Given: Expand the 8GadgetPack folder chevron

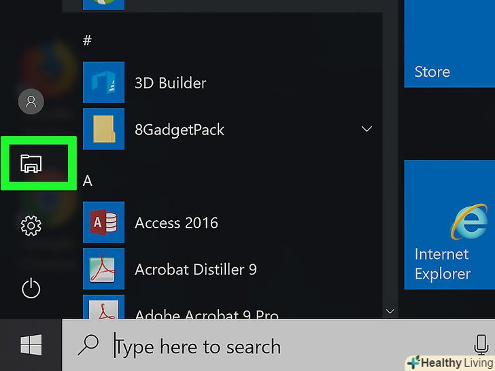Looking at the screenshot, I should tap(367, 129).
